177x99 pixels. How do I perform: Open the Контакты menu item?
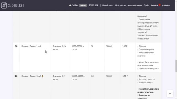166,5
